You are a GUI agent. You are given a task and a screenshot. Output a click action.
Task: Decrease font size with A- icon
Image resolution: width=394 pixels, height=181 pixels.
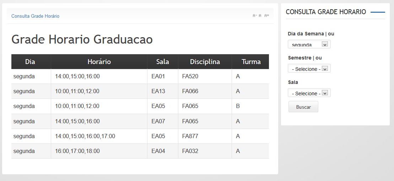click(254, 16)
